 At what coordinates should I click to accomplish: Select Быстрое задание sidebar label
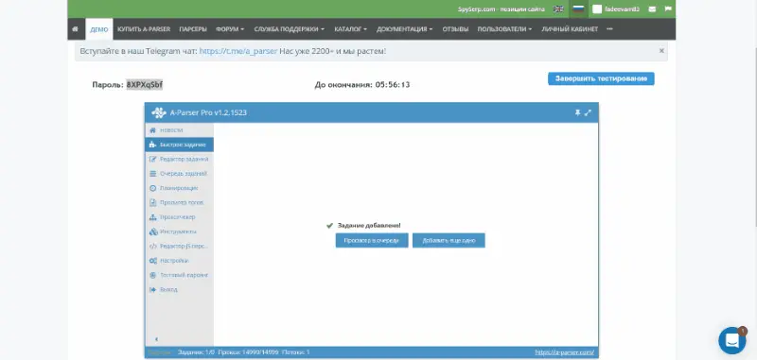pyautogui.click(x=183, y=145)
